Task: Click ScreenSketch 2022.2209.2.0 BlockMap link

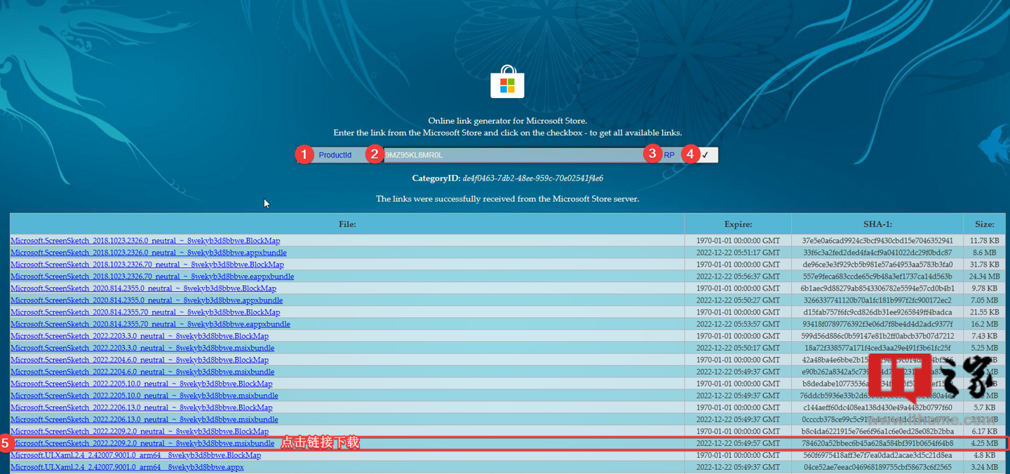Action: point(140,431)
